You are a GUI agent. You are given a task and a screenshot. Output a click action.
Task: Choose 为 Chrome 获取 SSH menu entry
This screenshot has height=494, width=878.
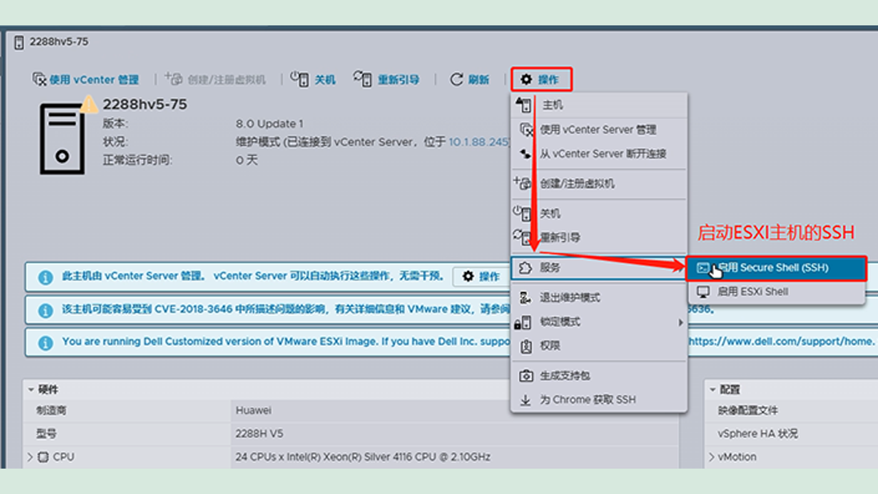pos(599,399)
